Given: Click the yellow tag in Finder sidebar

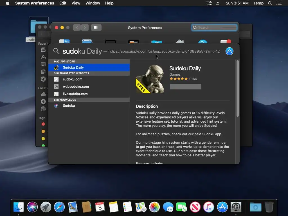Looking at the screenshot, I should [x=43, y=139].
